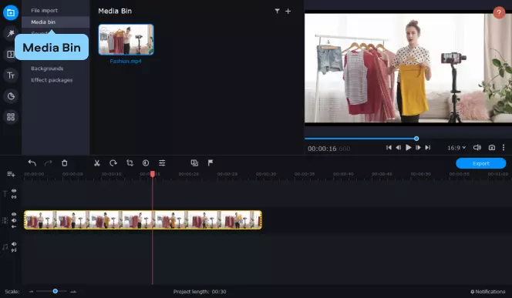Toggle video track visibility eye

point(14,214)
